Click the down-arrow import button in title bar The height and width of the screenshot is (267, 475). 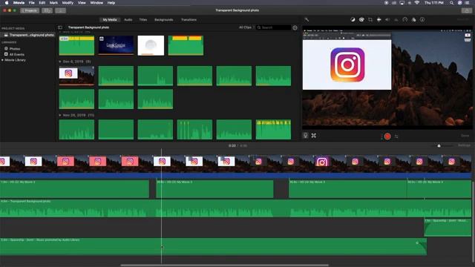tap(60, 10)
